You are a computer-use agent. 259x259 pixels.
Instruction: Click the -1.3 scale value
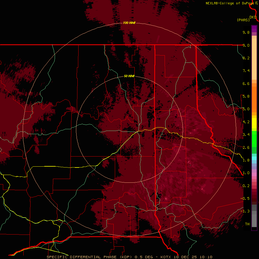pos(245,211)
